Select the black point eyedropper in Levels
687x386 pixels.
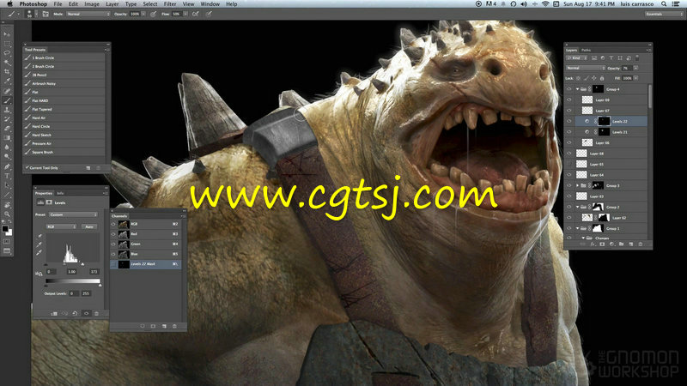pyautogui.click(x=39, y=236)
